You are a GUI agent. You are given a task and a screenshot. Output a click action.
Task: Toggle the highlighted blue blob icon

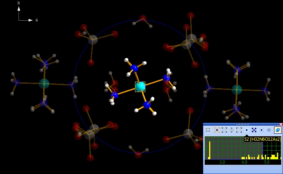coord(277,130)
